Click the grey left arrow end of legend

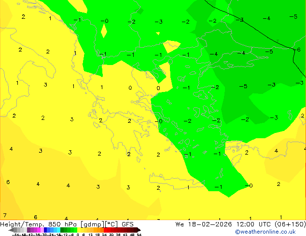point(11,230)
